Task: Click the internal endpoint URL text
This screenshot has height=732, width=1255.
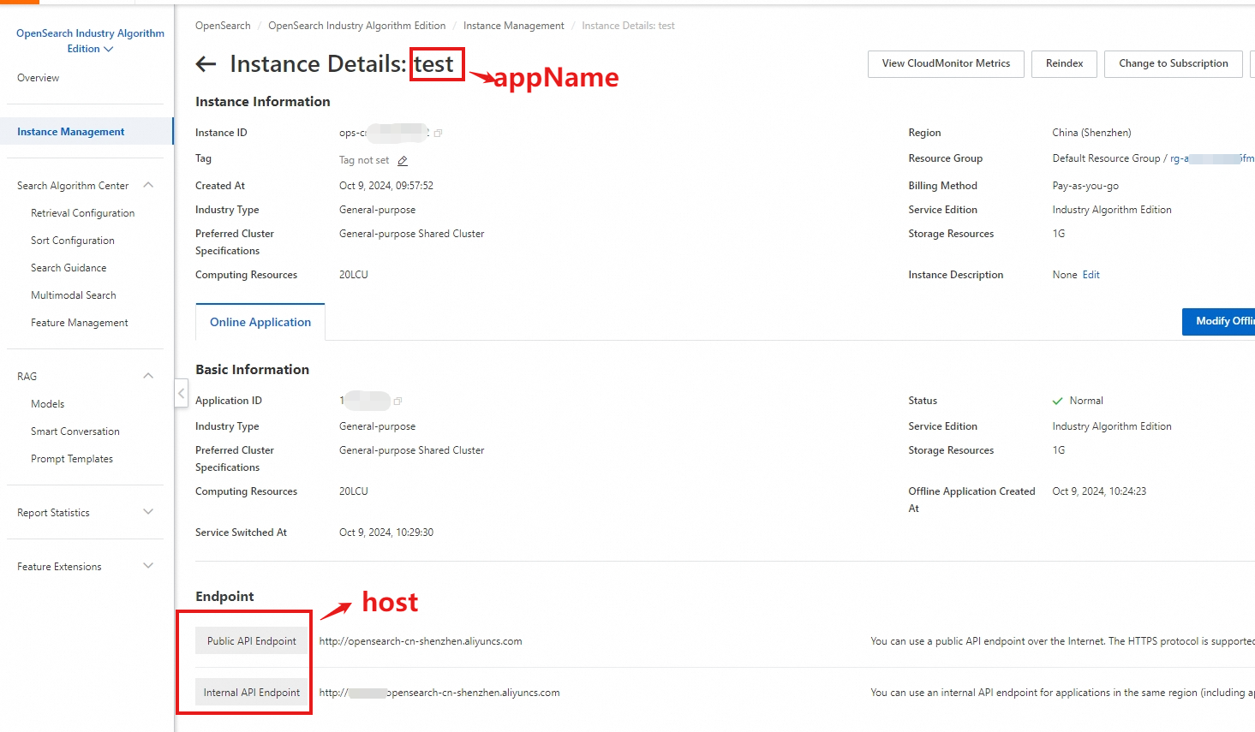Action: tap(439, 693)
